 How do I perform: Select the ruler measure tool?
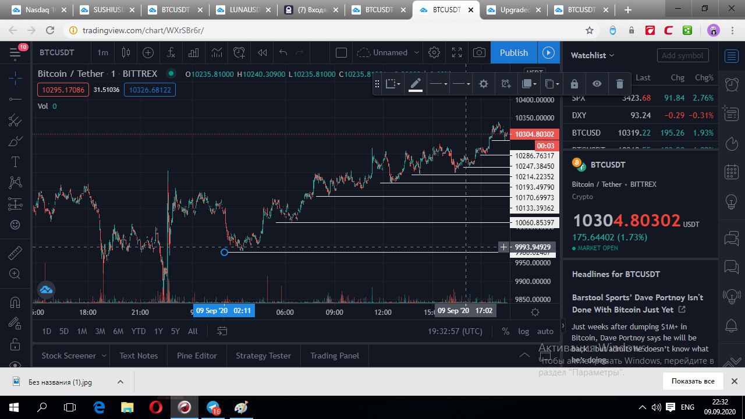click(x=16, y=253)
